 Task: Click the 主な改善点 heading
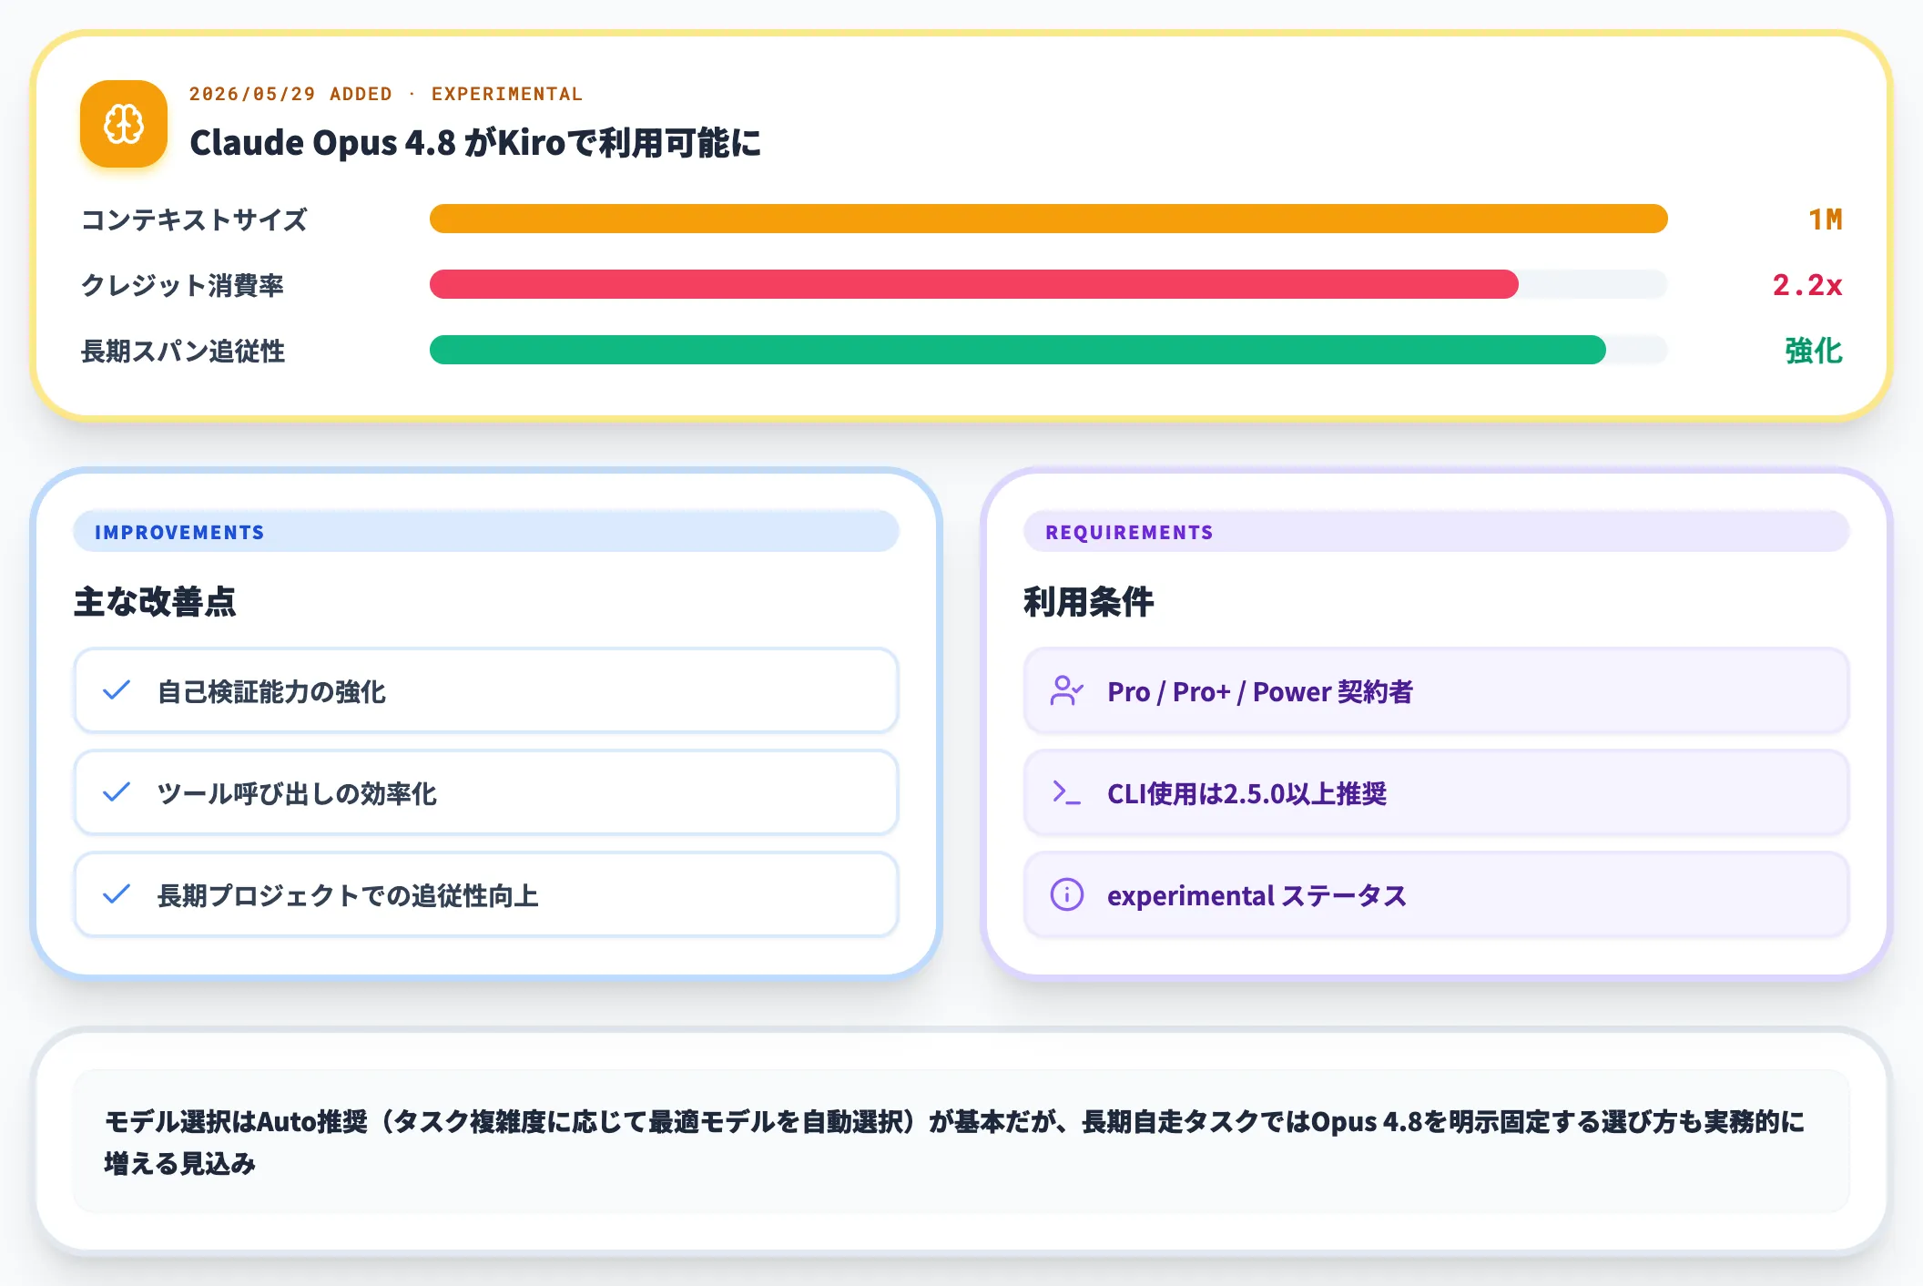tap(155, 602)
